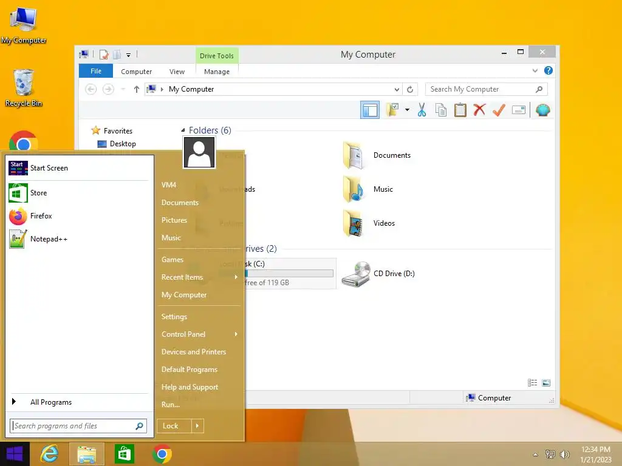Click Properties icon in quick access toolbar
Image resolution: width=622 pixels, height=466 pixels.
pyautogui.click(x=104, y=55)
